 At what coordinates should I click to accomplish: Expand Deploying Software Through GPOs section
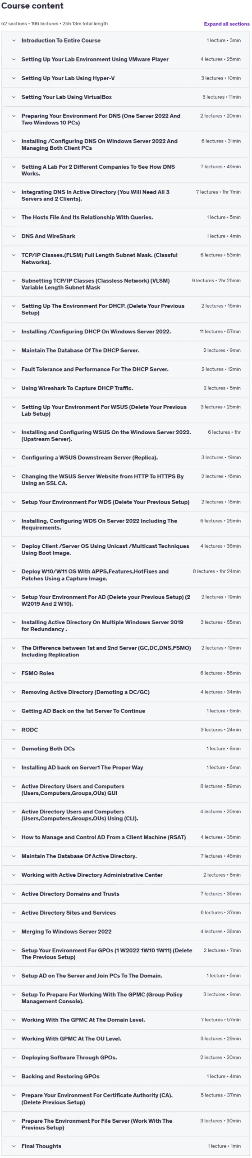(x=125, y=1058)
